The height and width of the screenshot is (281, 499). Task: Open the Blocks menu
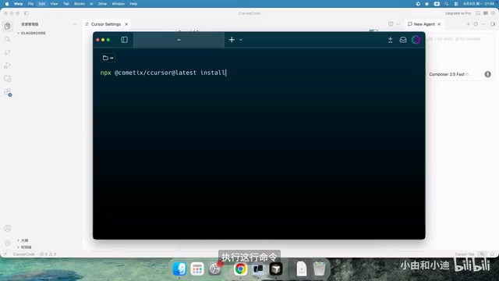[x=80, y=4]
